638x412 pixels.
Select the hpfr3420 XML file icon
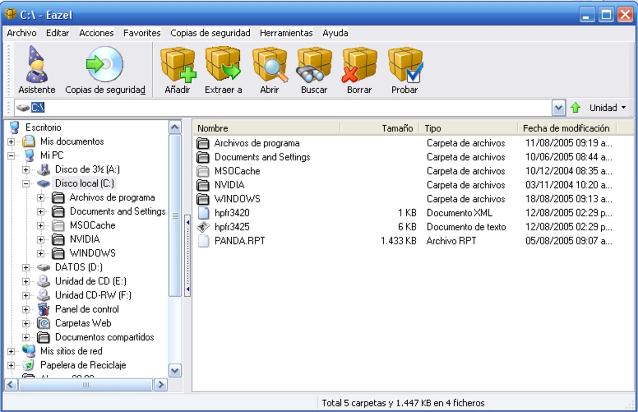tap(204, 213)
